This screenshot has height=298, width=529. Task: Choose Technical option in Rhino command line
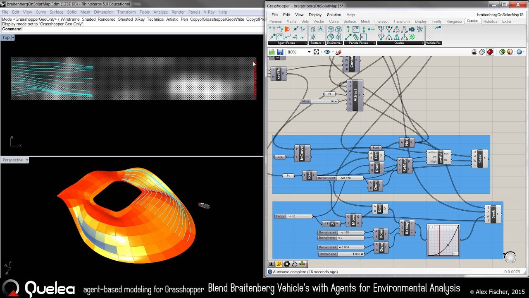coord(155,19)
